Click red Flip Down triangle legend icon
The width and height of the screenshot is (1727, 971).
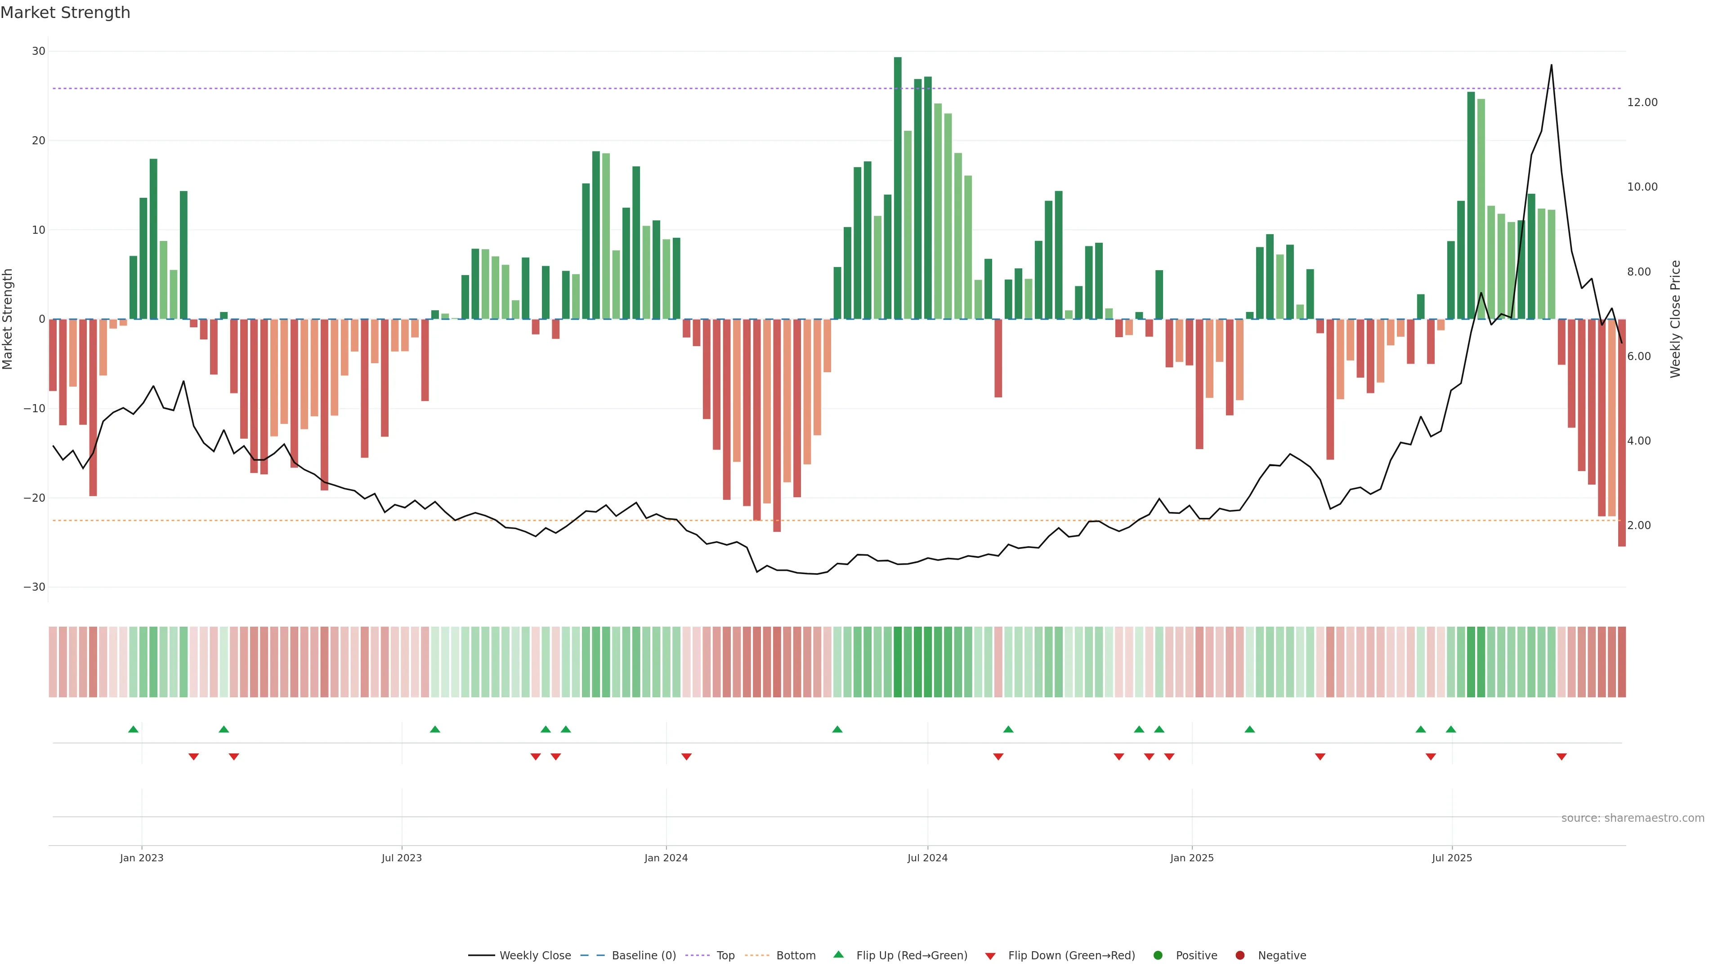tap(990, 956)
